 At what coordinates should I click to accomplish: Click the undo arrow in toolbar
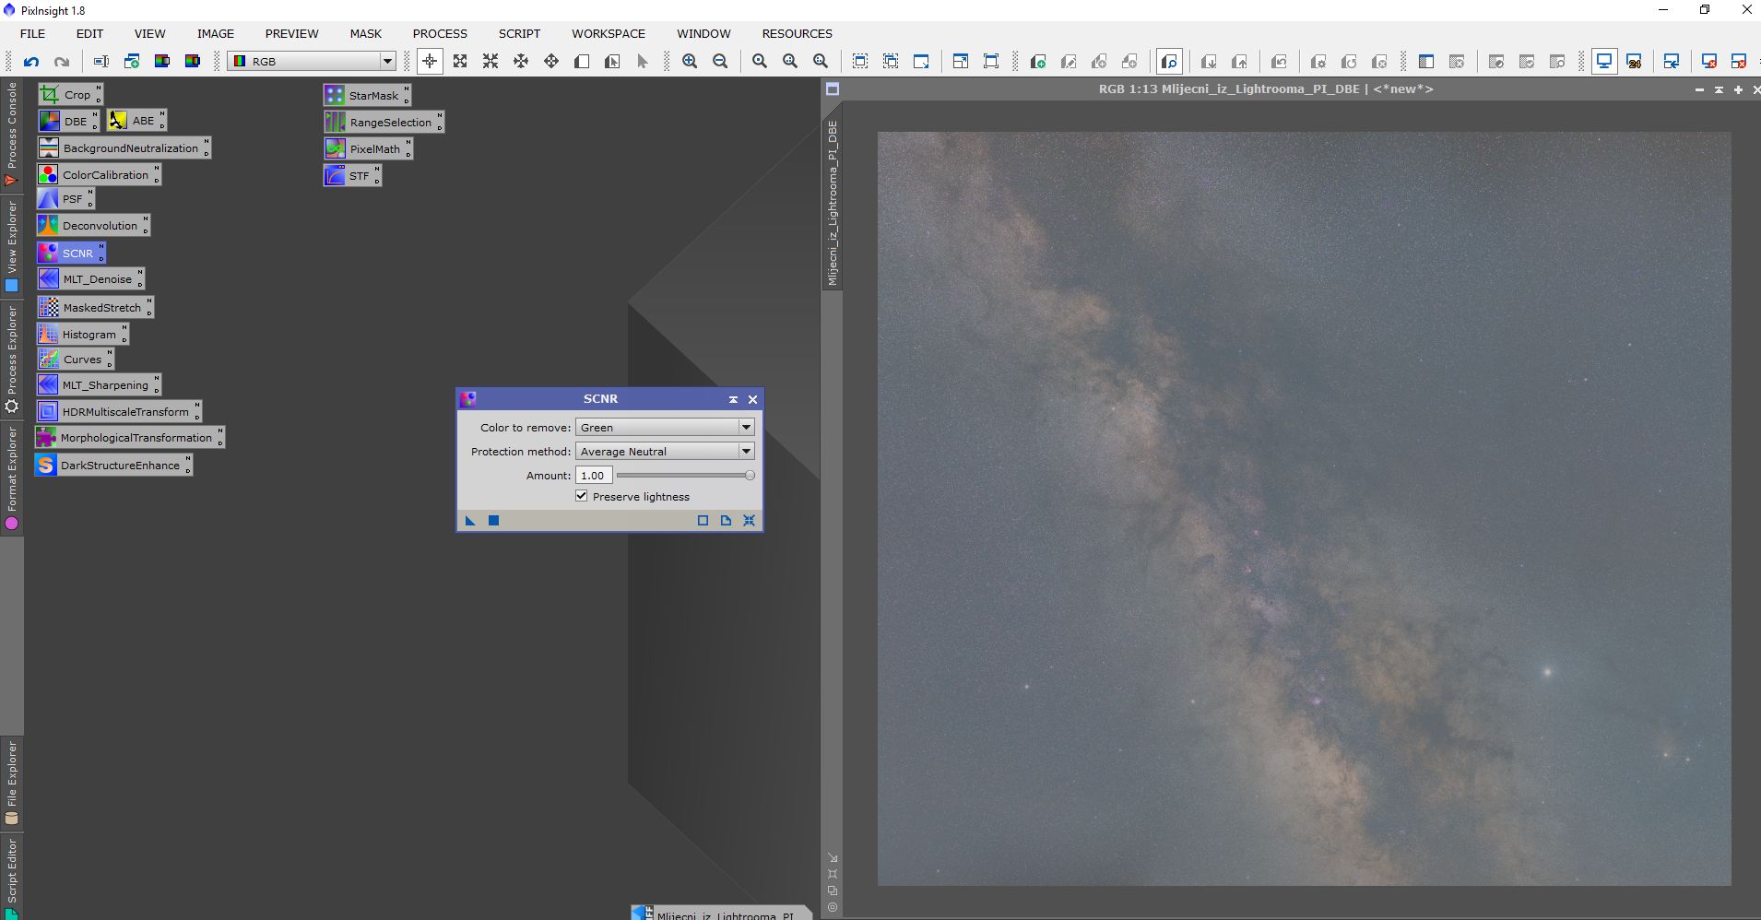click(x=31, y=62)
